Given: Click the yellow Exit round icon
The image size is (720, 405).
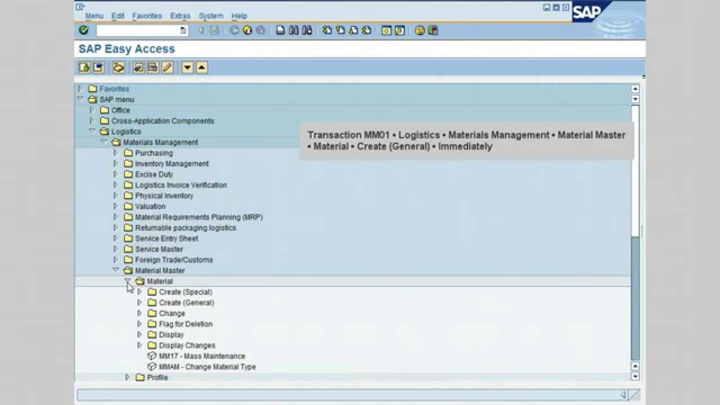Looking at the screenshot, I should [x=247, y=30].
